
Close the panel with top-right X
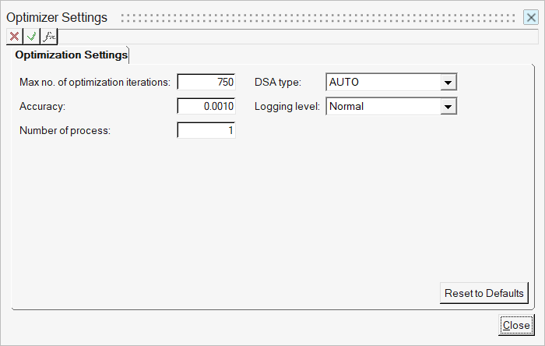click(530, 17)
